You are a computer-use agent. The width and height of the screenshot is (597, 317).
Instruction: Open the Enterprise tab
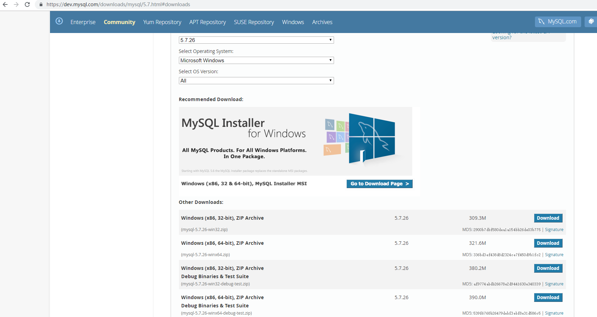(83, 22)
